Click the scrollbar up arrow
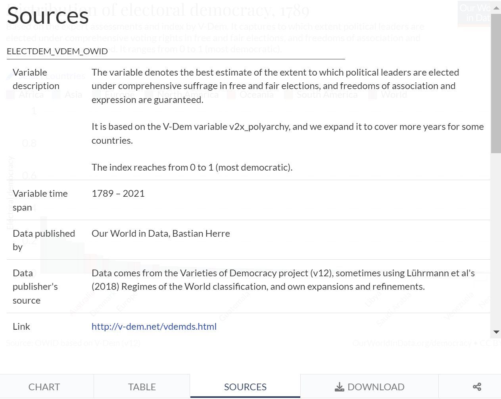The height and width of the screenshot is (399, 501). tap(496, 8)
